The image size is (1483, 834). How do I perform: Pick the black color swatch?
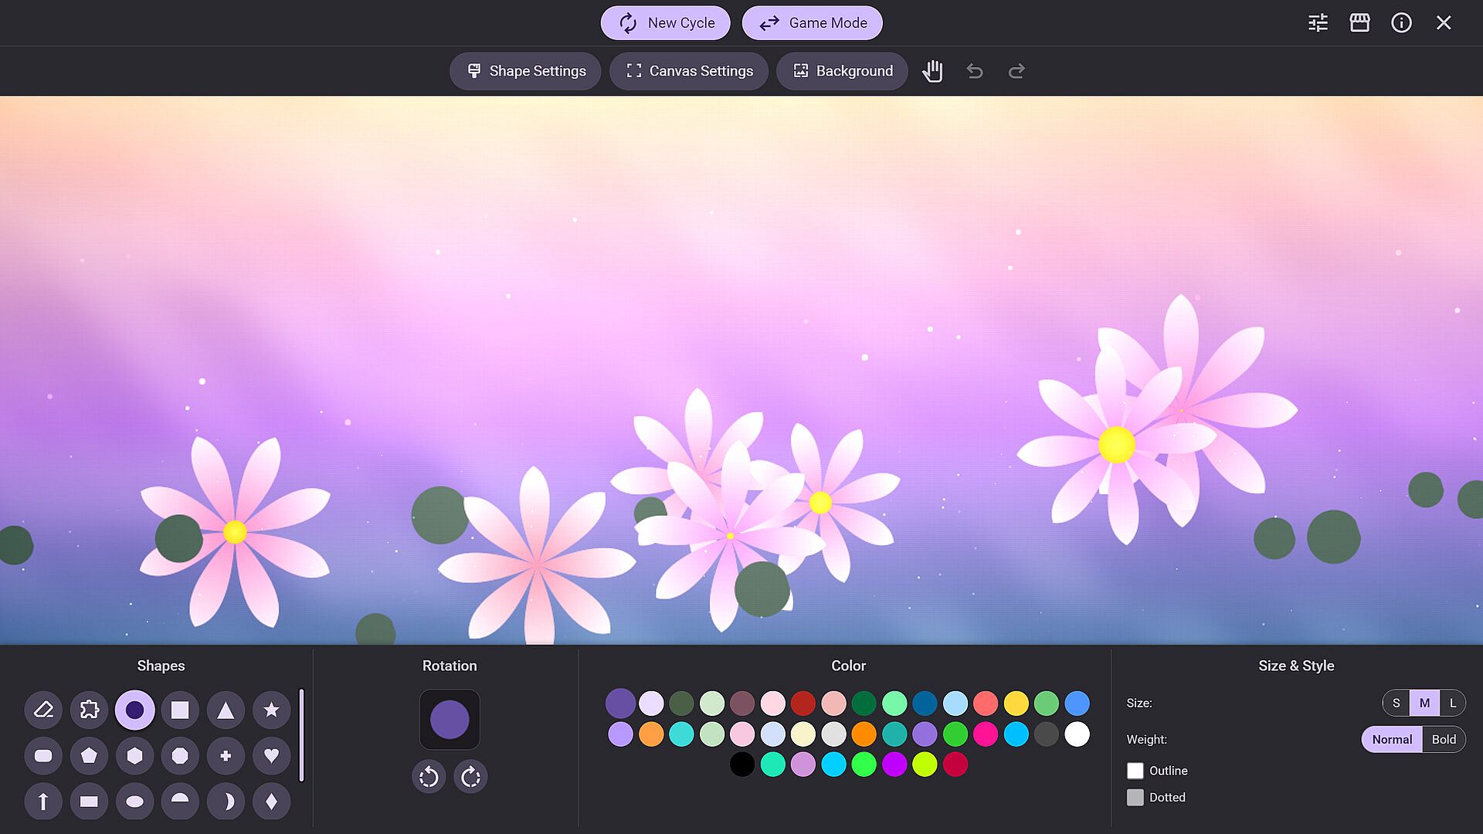pos(741,764)
